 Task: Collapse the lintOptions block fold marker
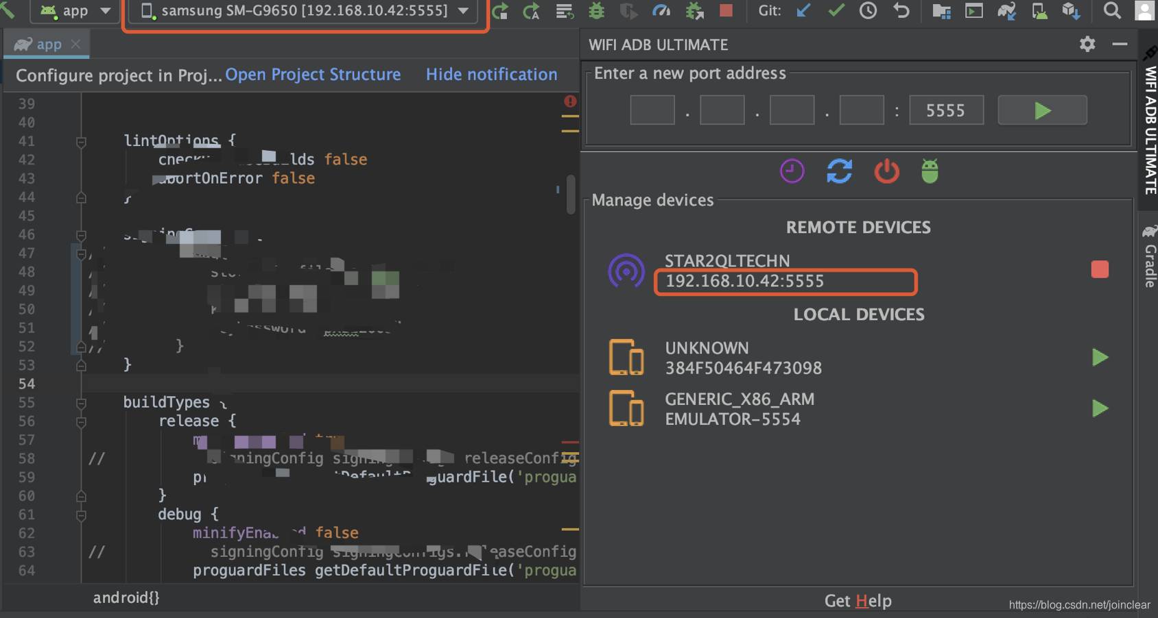pos(81,142)
